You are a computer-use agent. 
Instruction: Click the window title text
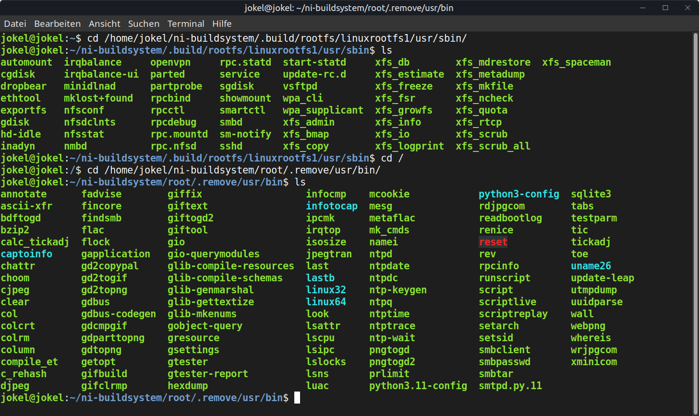click(x=349, y=8)
